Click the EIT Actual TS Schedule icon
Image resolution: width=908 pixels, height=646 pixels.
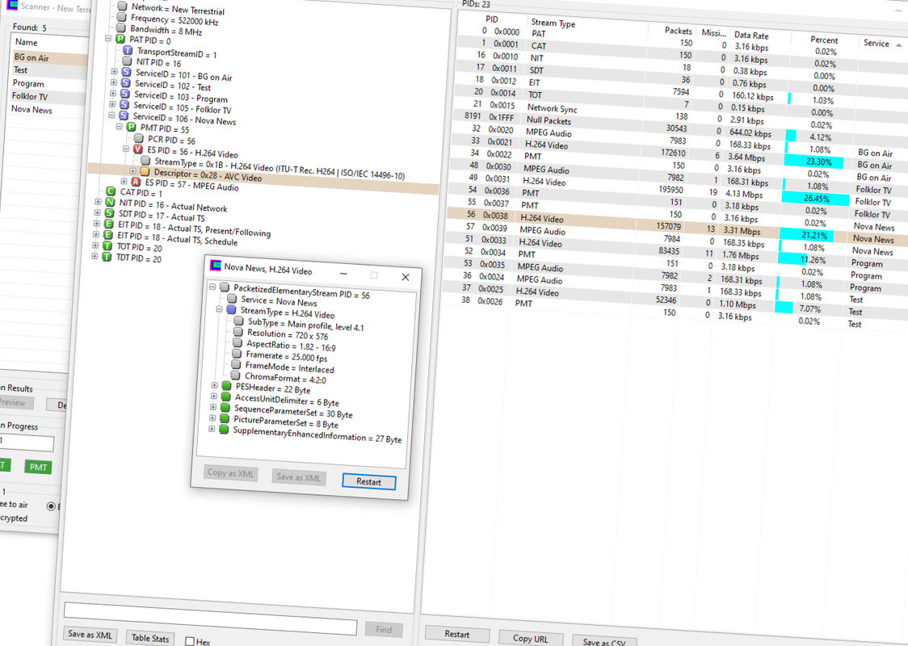[107, 234]
